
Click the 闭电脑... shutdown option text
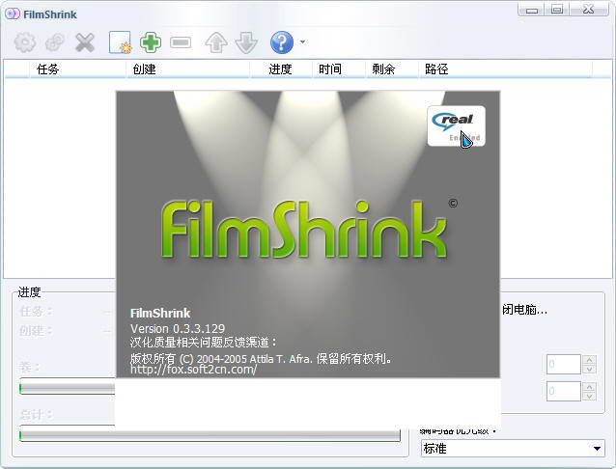(x=525, y=310)
